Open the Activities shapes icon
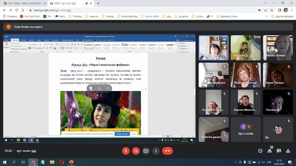This screenshot has height=166, width=296. 288,151
